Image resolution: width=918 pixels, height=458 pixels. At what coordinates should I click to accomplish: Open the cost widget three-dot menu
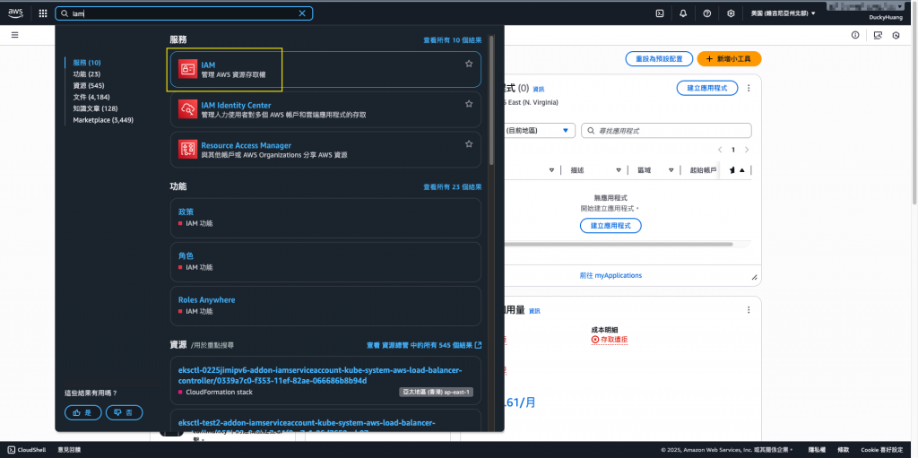point(749,310)
